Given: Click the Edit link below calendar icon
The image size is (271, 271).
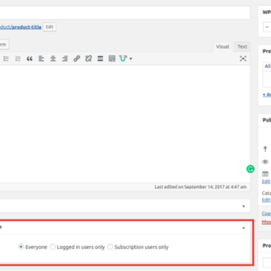Looking at the screenshot, I should [x=266, y=181].
